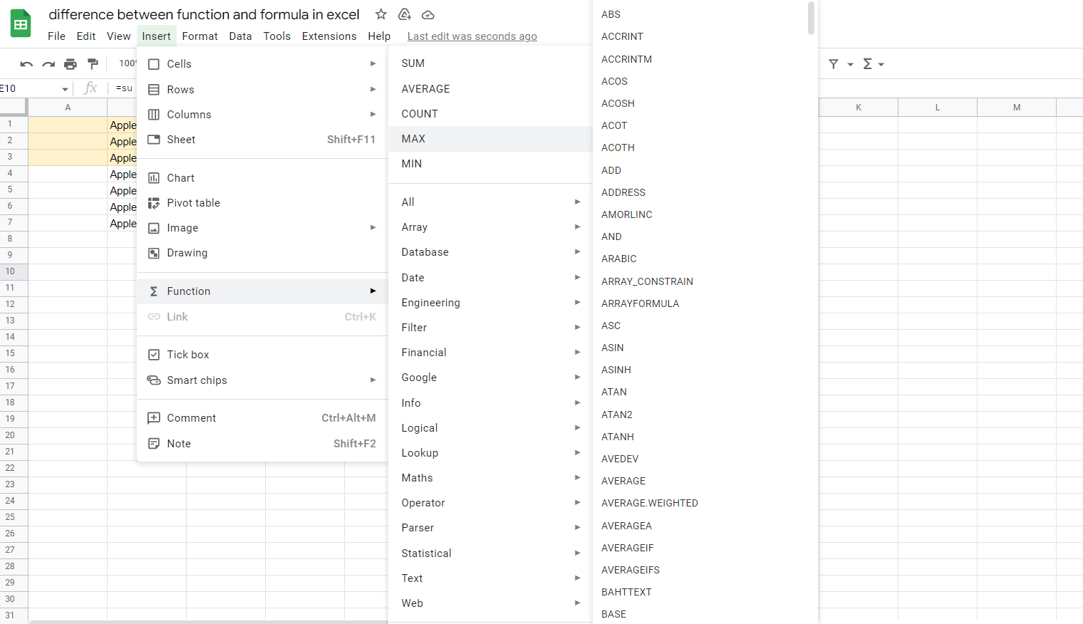Select ARRAYFORMULA from the function list

(640, 303)
